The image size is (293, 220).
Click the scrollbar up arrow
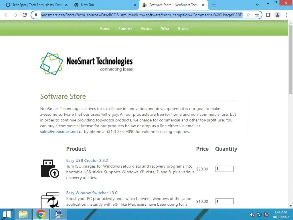pos(290,23)
